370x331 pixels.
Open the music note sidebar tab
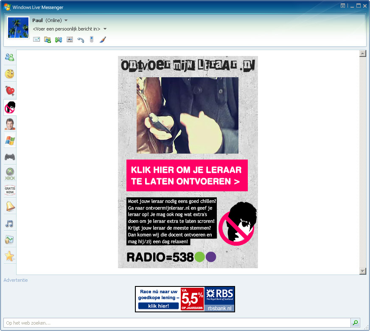tap(10, 223)
